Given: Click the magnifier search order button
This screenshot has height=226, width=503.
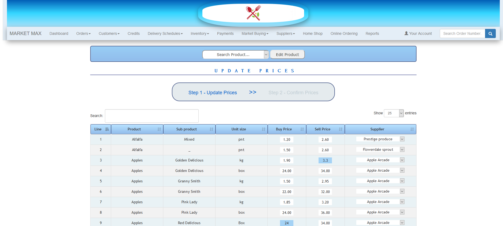Looking at the screenshot, I should point(490,33).
